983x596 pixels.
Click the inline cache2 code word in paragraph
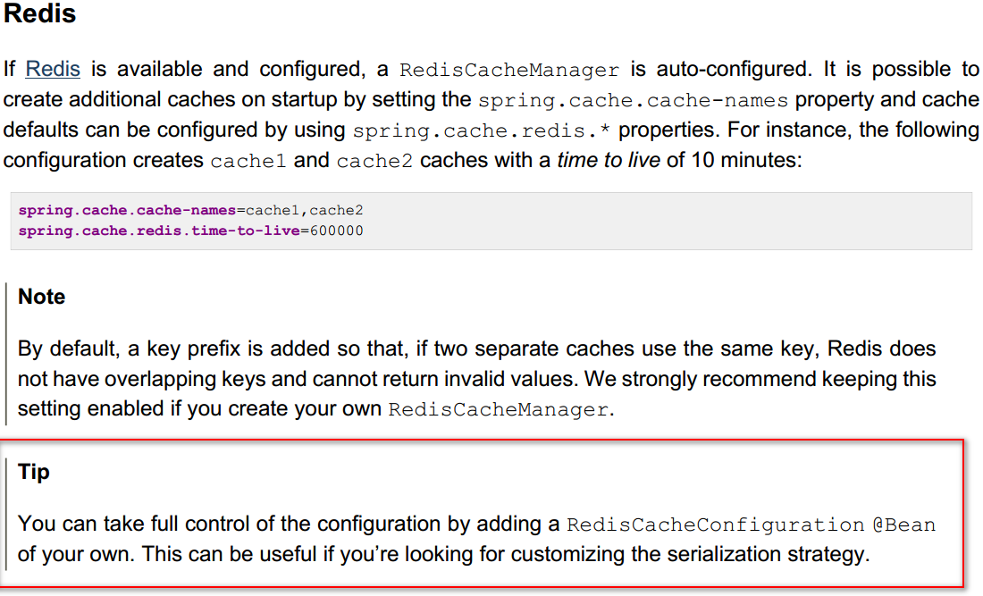point(374,163)
